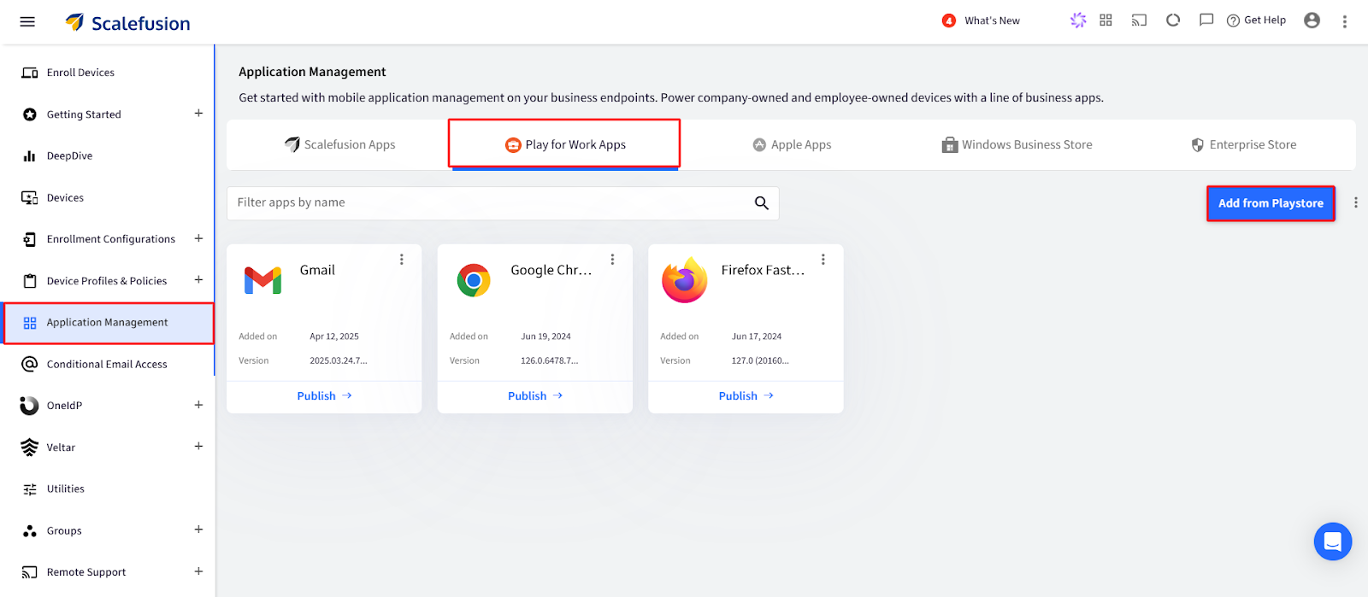This screenshot has width=1368, height=597.
Task: Open Getting Started in sidebar
Action: [x=84, y=114]
